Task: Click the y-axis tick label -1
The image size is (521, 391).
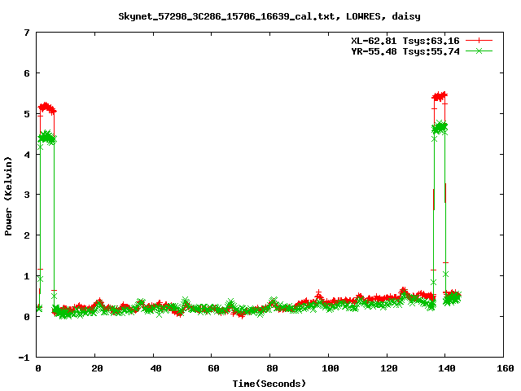Action: (x=24, y=358)
